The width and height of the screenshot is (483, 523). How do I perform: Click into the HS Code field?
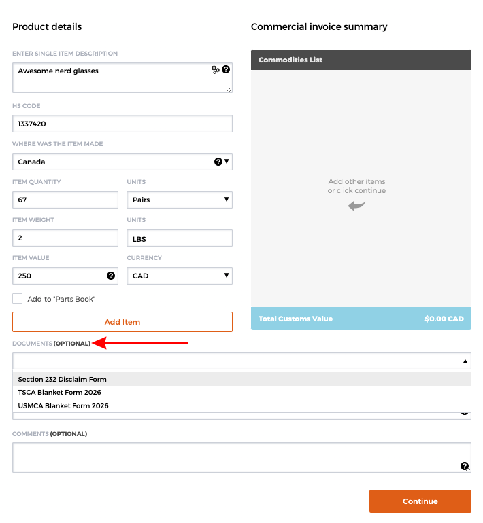coord(122,124)
